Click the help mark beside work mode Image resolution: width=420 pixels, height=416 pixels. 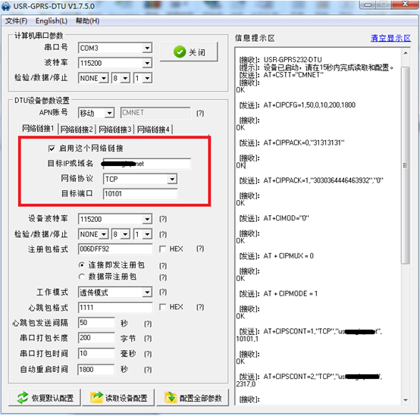[x=163, y=292]
